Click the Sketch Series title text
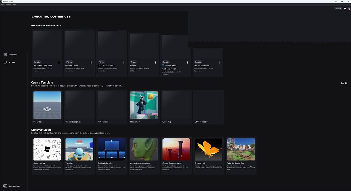This screenshot has width=351, height=191. [x=39, y=163]
